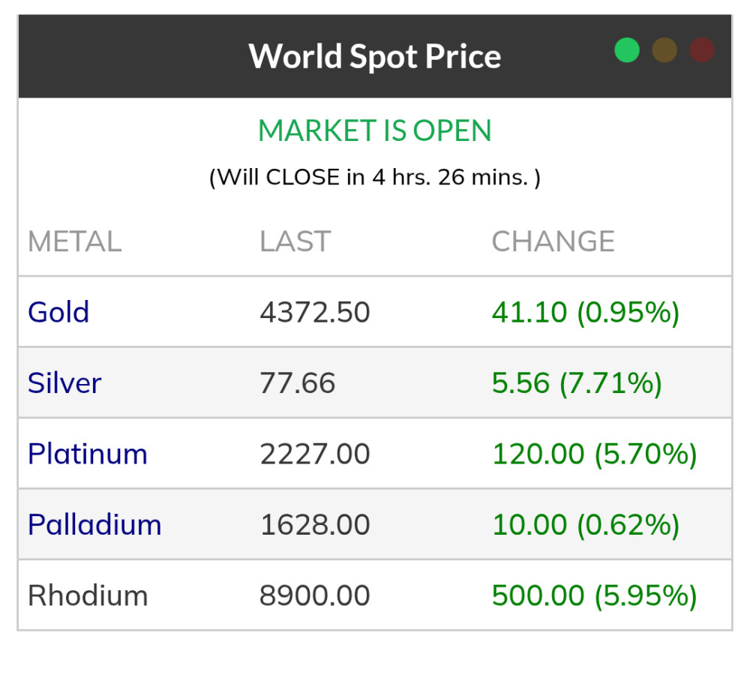
Task: Select the Rhodium row label
Action: (x=88, y=595)
